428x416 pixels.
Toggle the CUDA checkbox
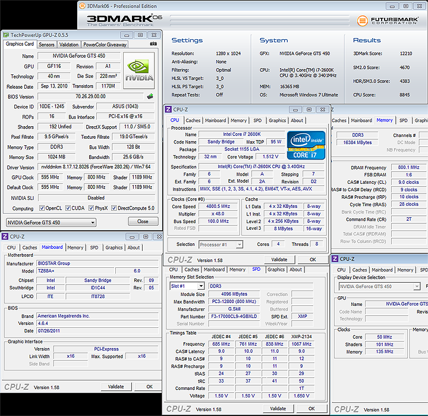coord(68,208)
